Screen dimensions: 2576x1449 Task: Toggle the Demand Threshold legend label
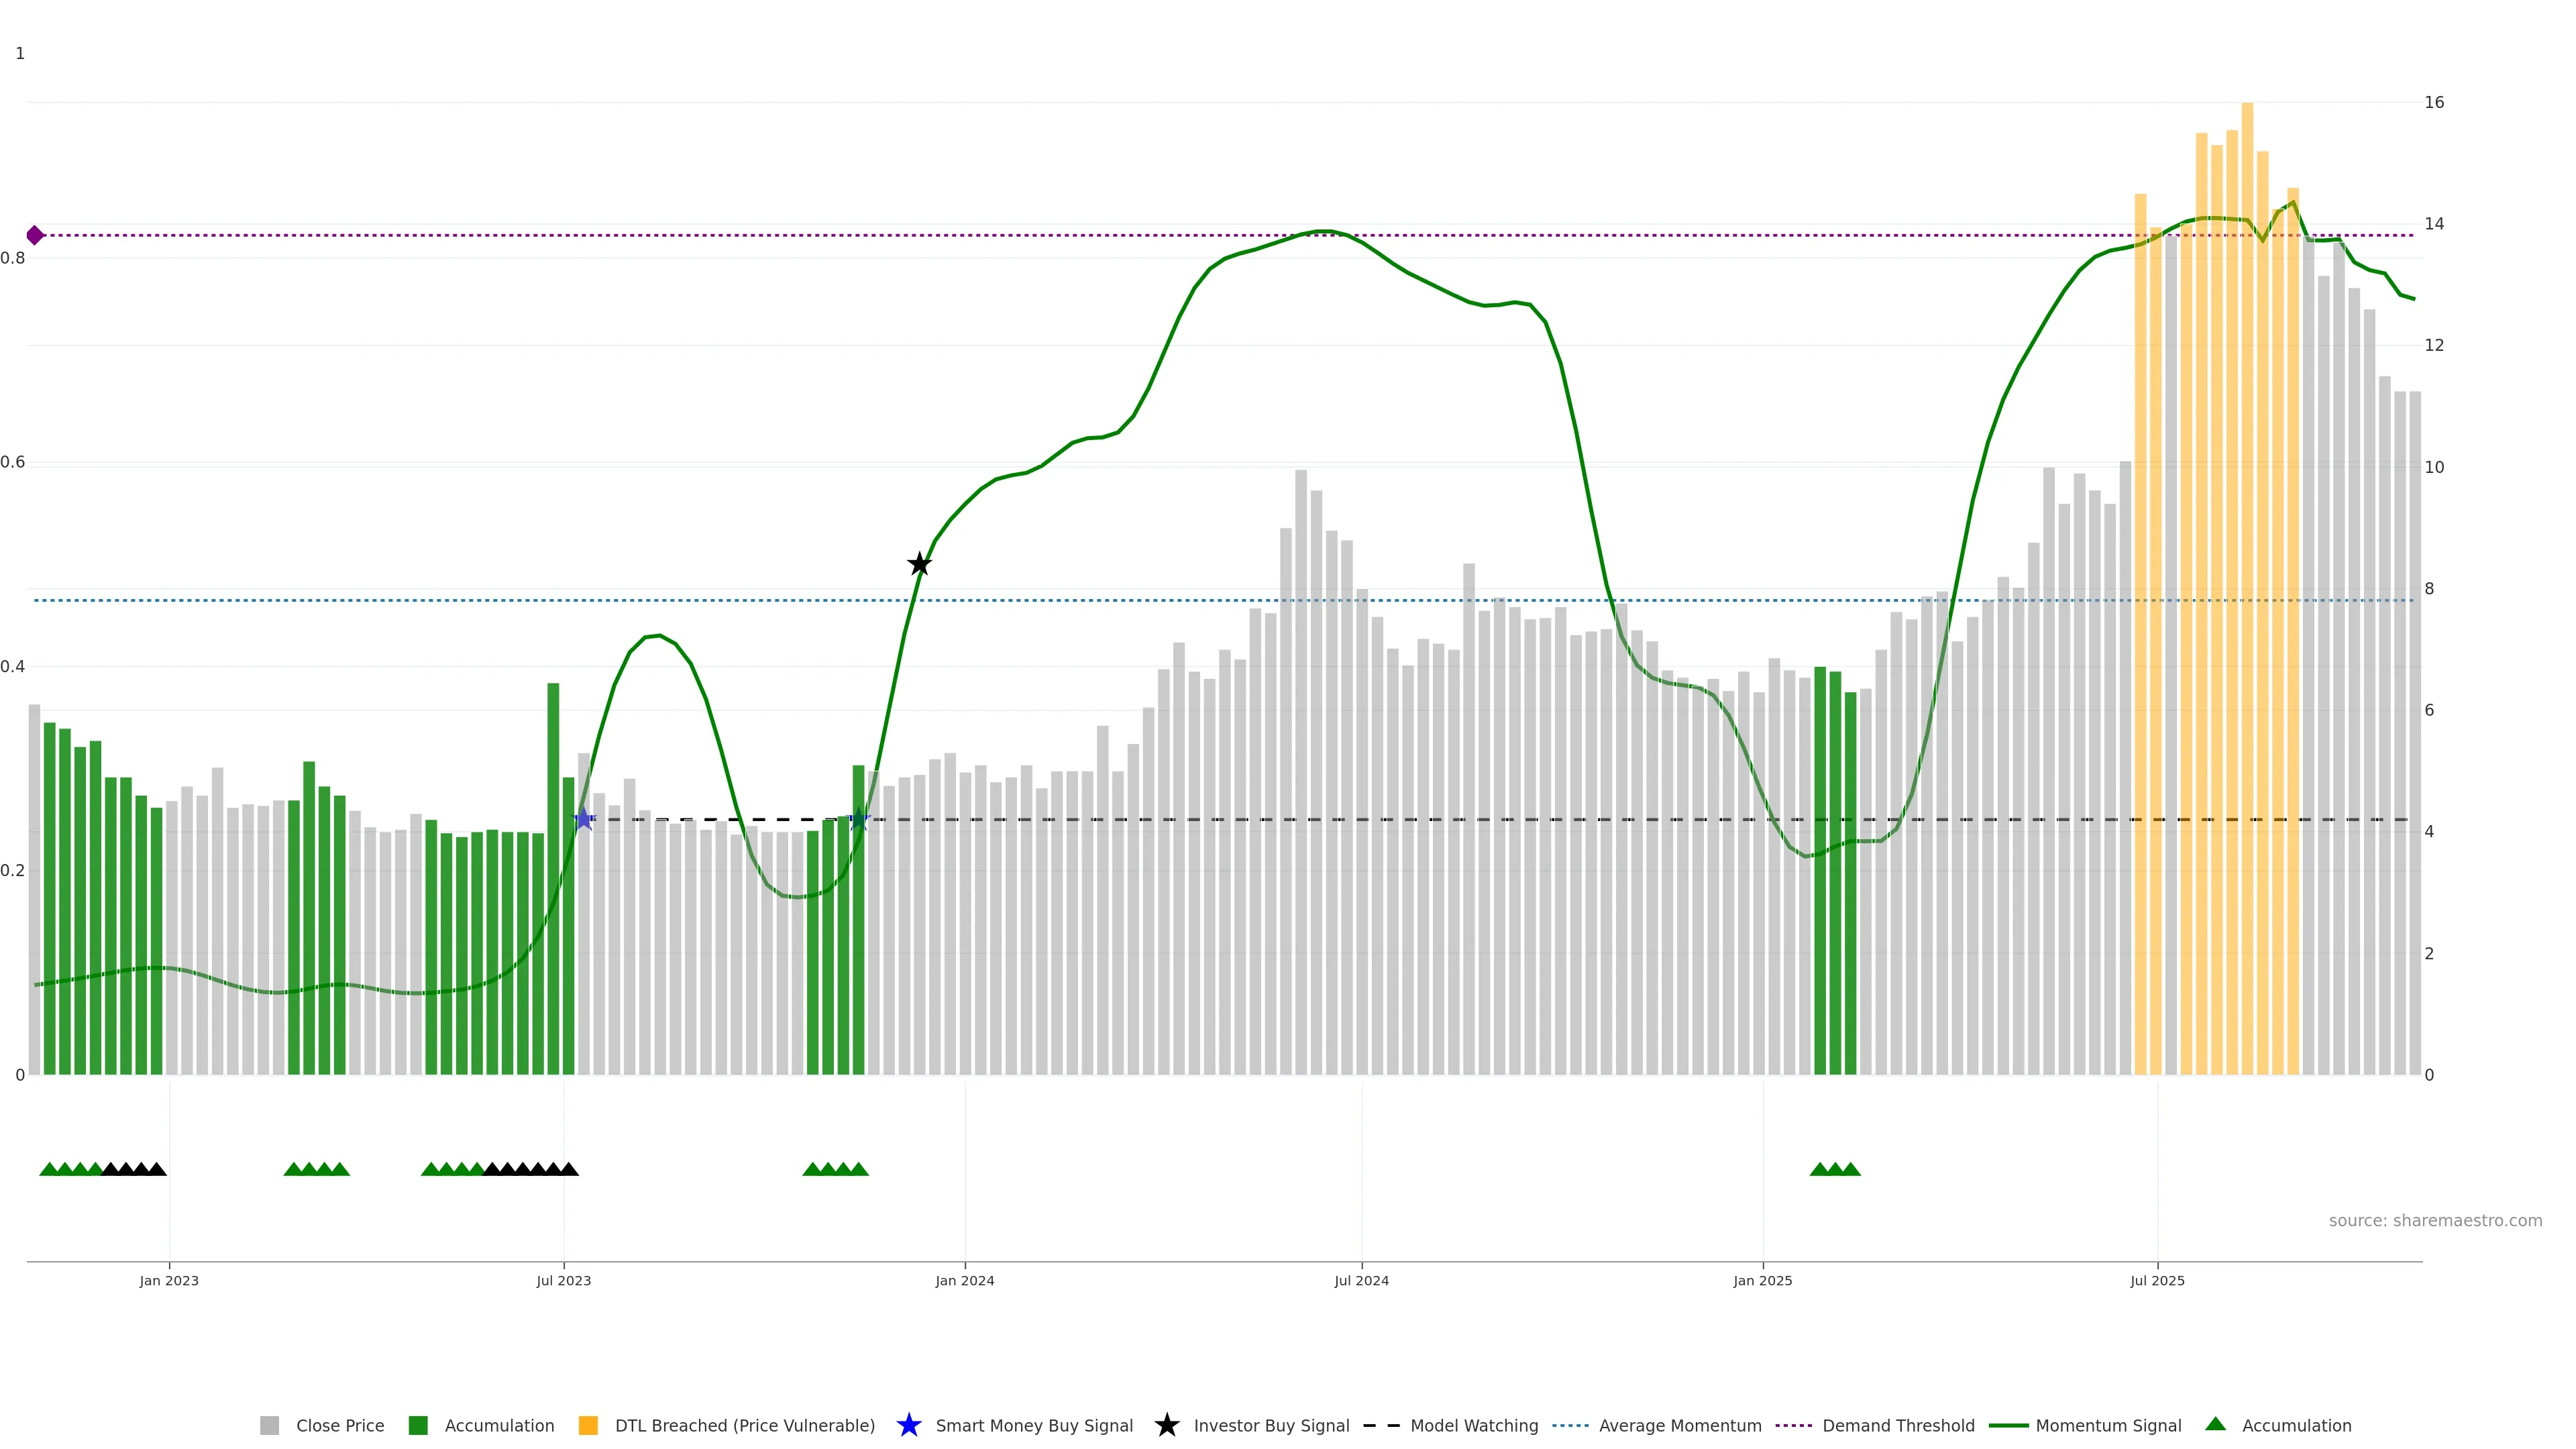coord(1898,1425)
